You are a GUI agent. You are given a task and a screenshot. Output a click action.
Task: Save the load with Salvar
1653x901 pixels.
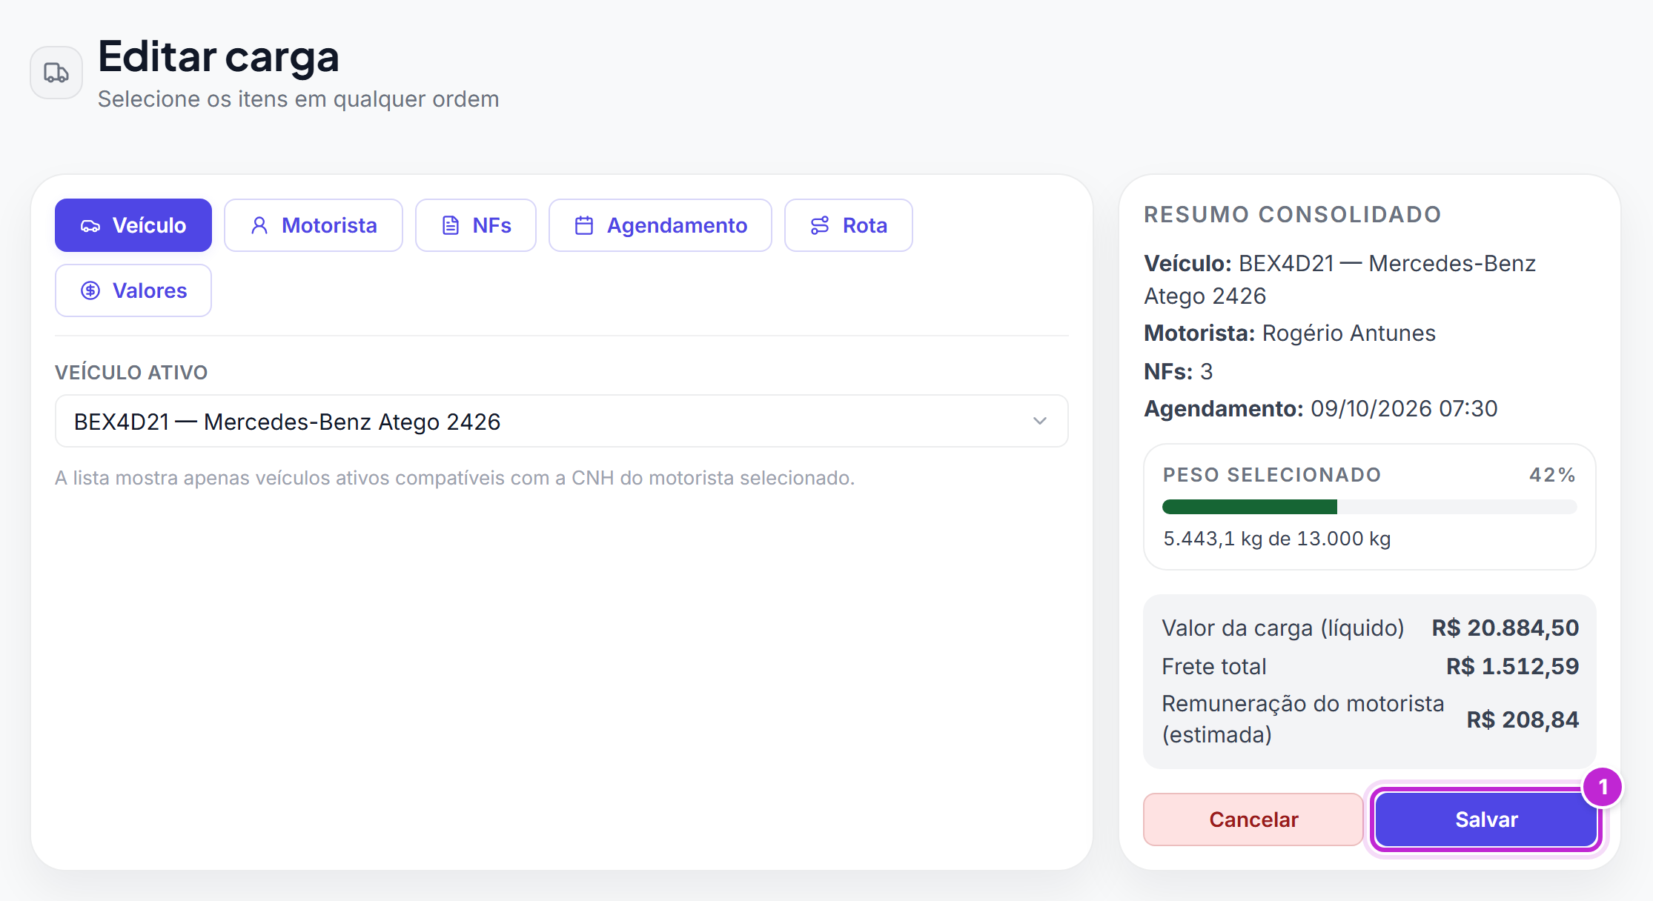(1486, 819)
